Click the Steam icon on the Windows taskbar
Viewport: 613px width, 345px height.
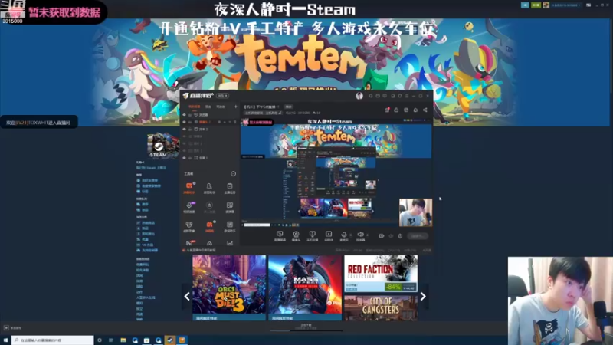170,340
